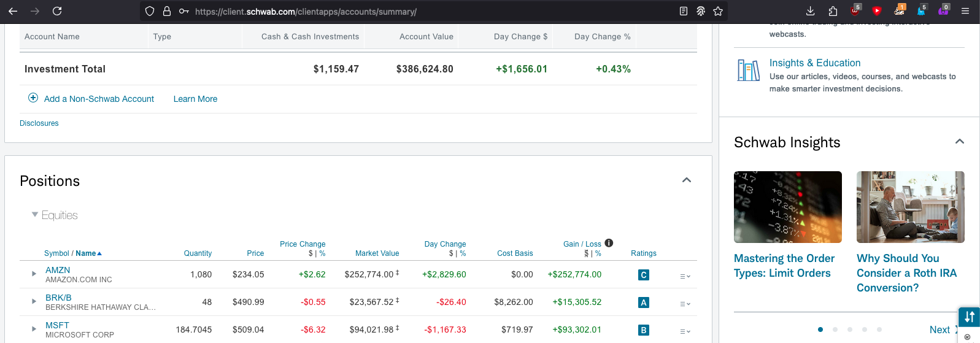Read Mastering the Order Types article
Screen dimensions: 980x343
784,266
